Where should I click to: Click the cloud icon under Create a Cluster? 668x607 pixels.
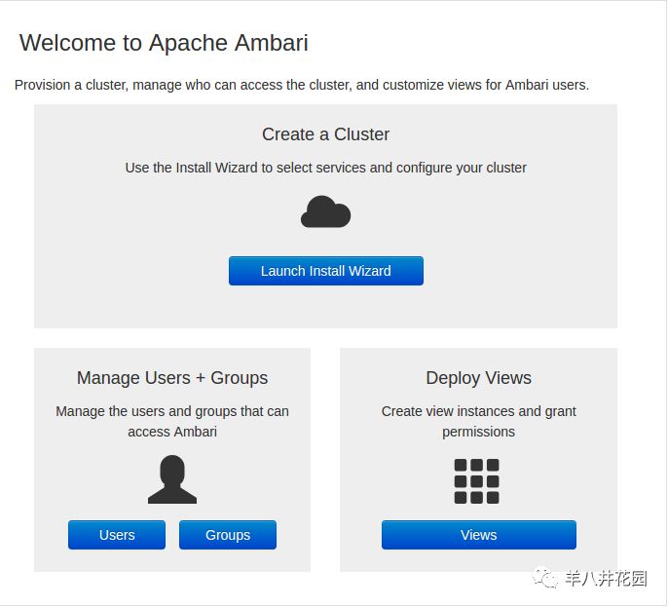point(326,211)
